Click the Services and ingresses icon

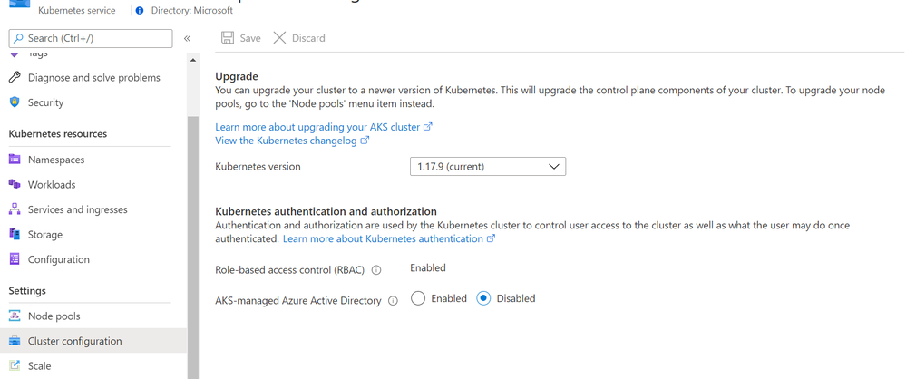15,209
